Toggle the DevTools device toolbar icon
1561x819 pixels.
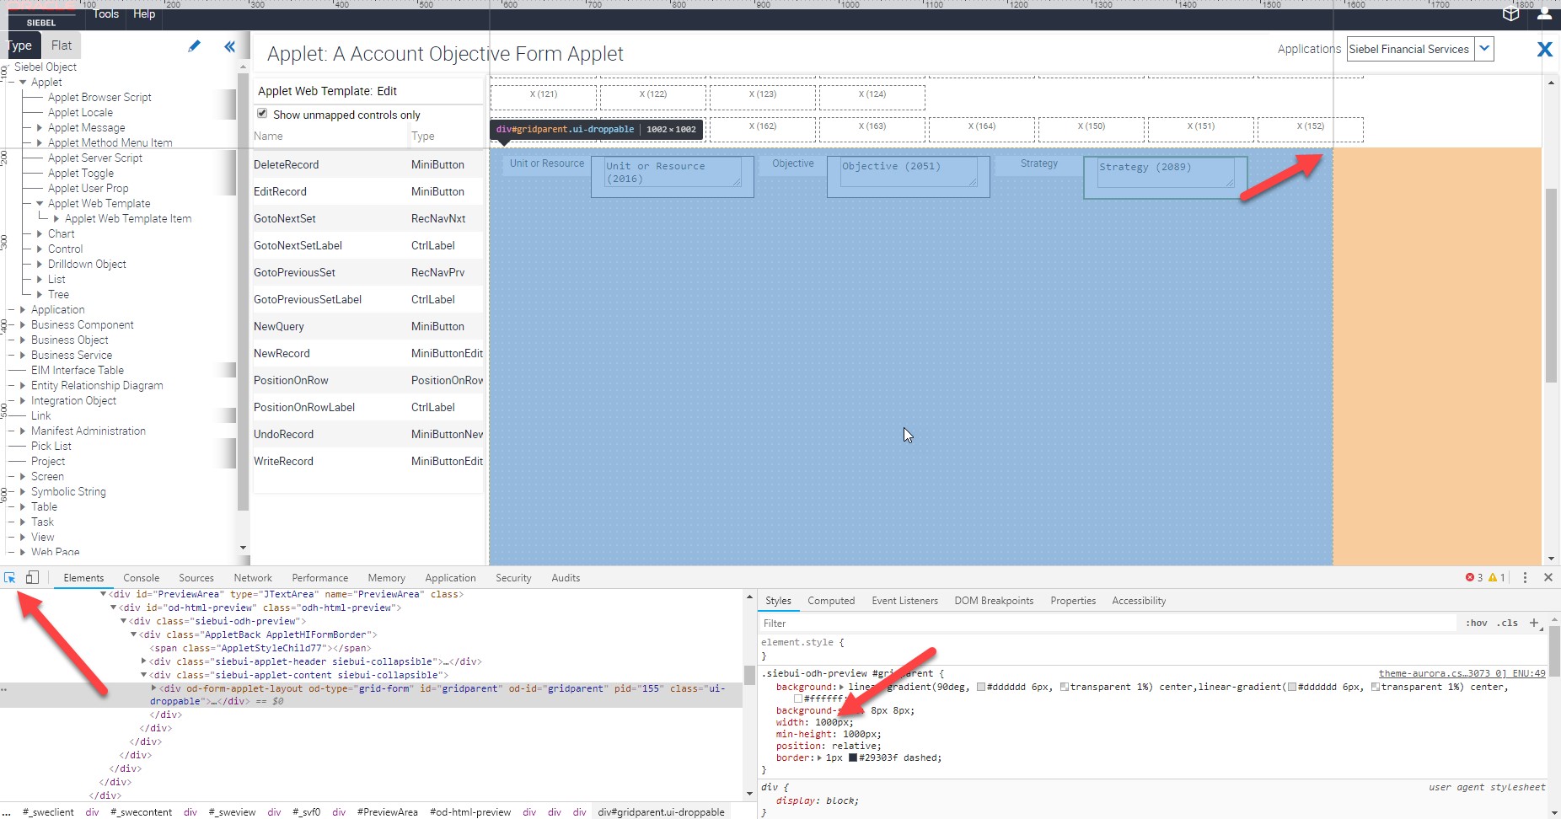pos(32,577)
